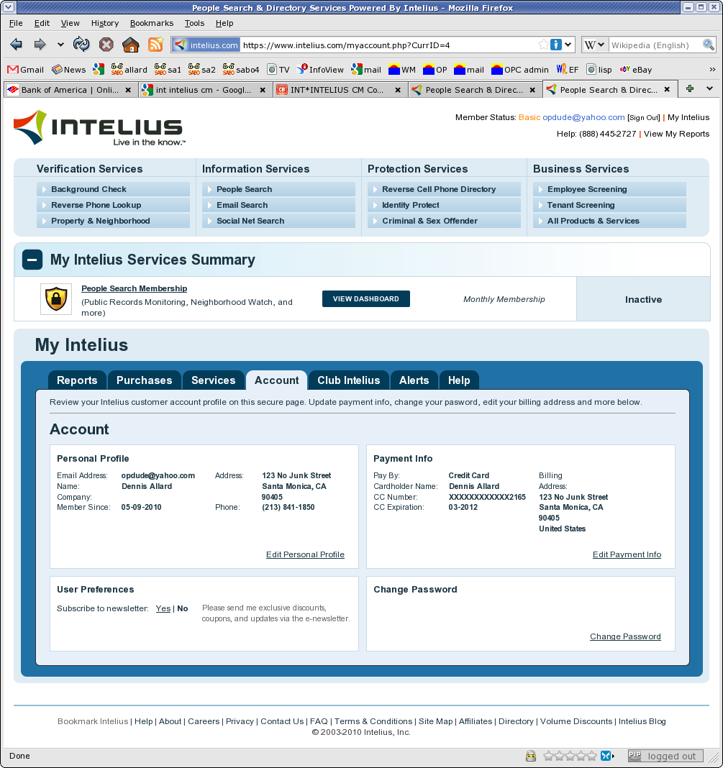Open a new tab with plus icon

pos(690,89)
